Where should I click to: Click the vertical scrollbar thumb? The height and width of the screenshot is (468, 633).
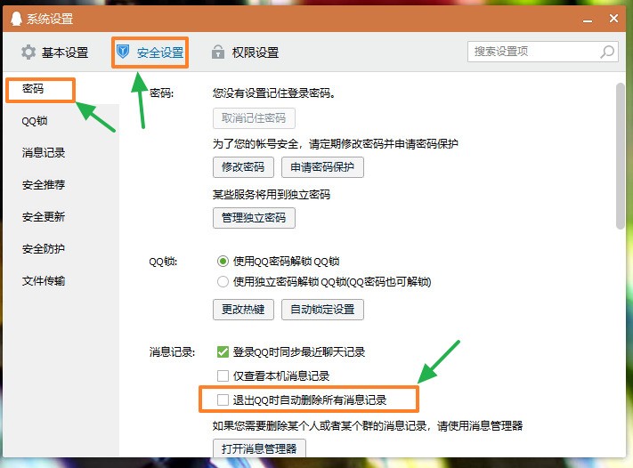coord(621,156)
